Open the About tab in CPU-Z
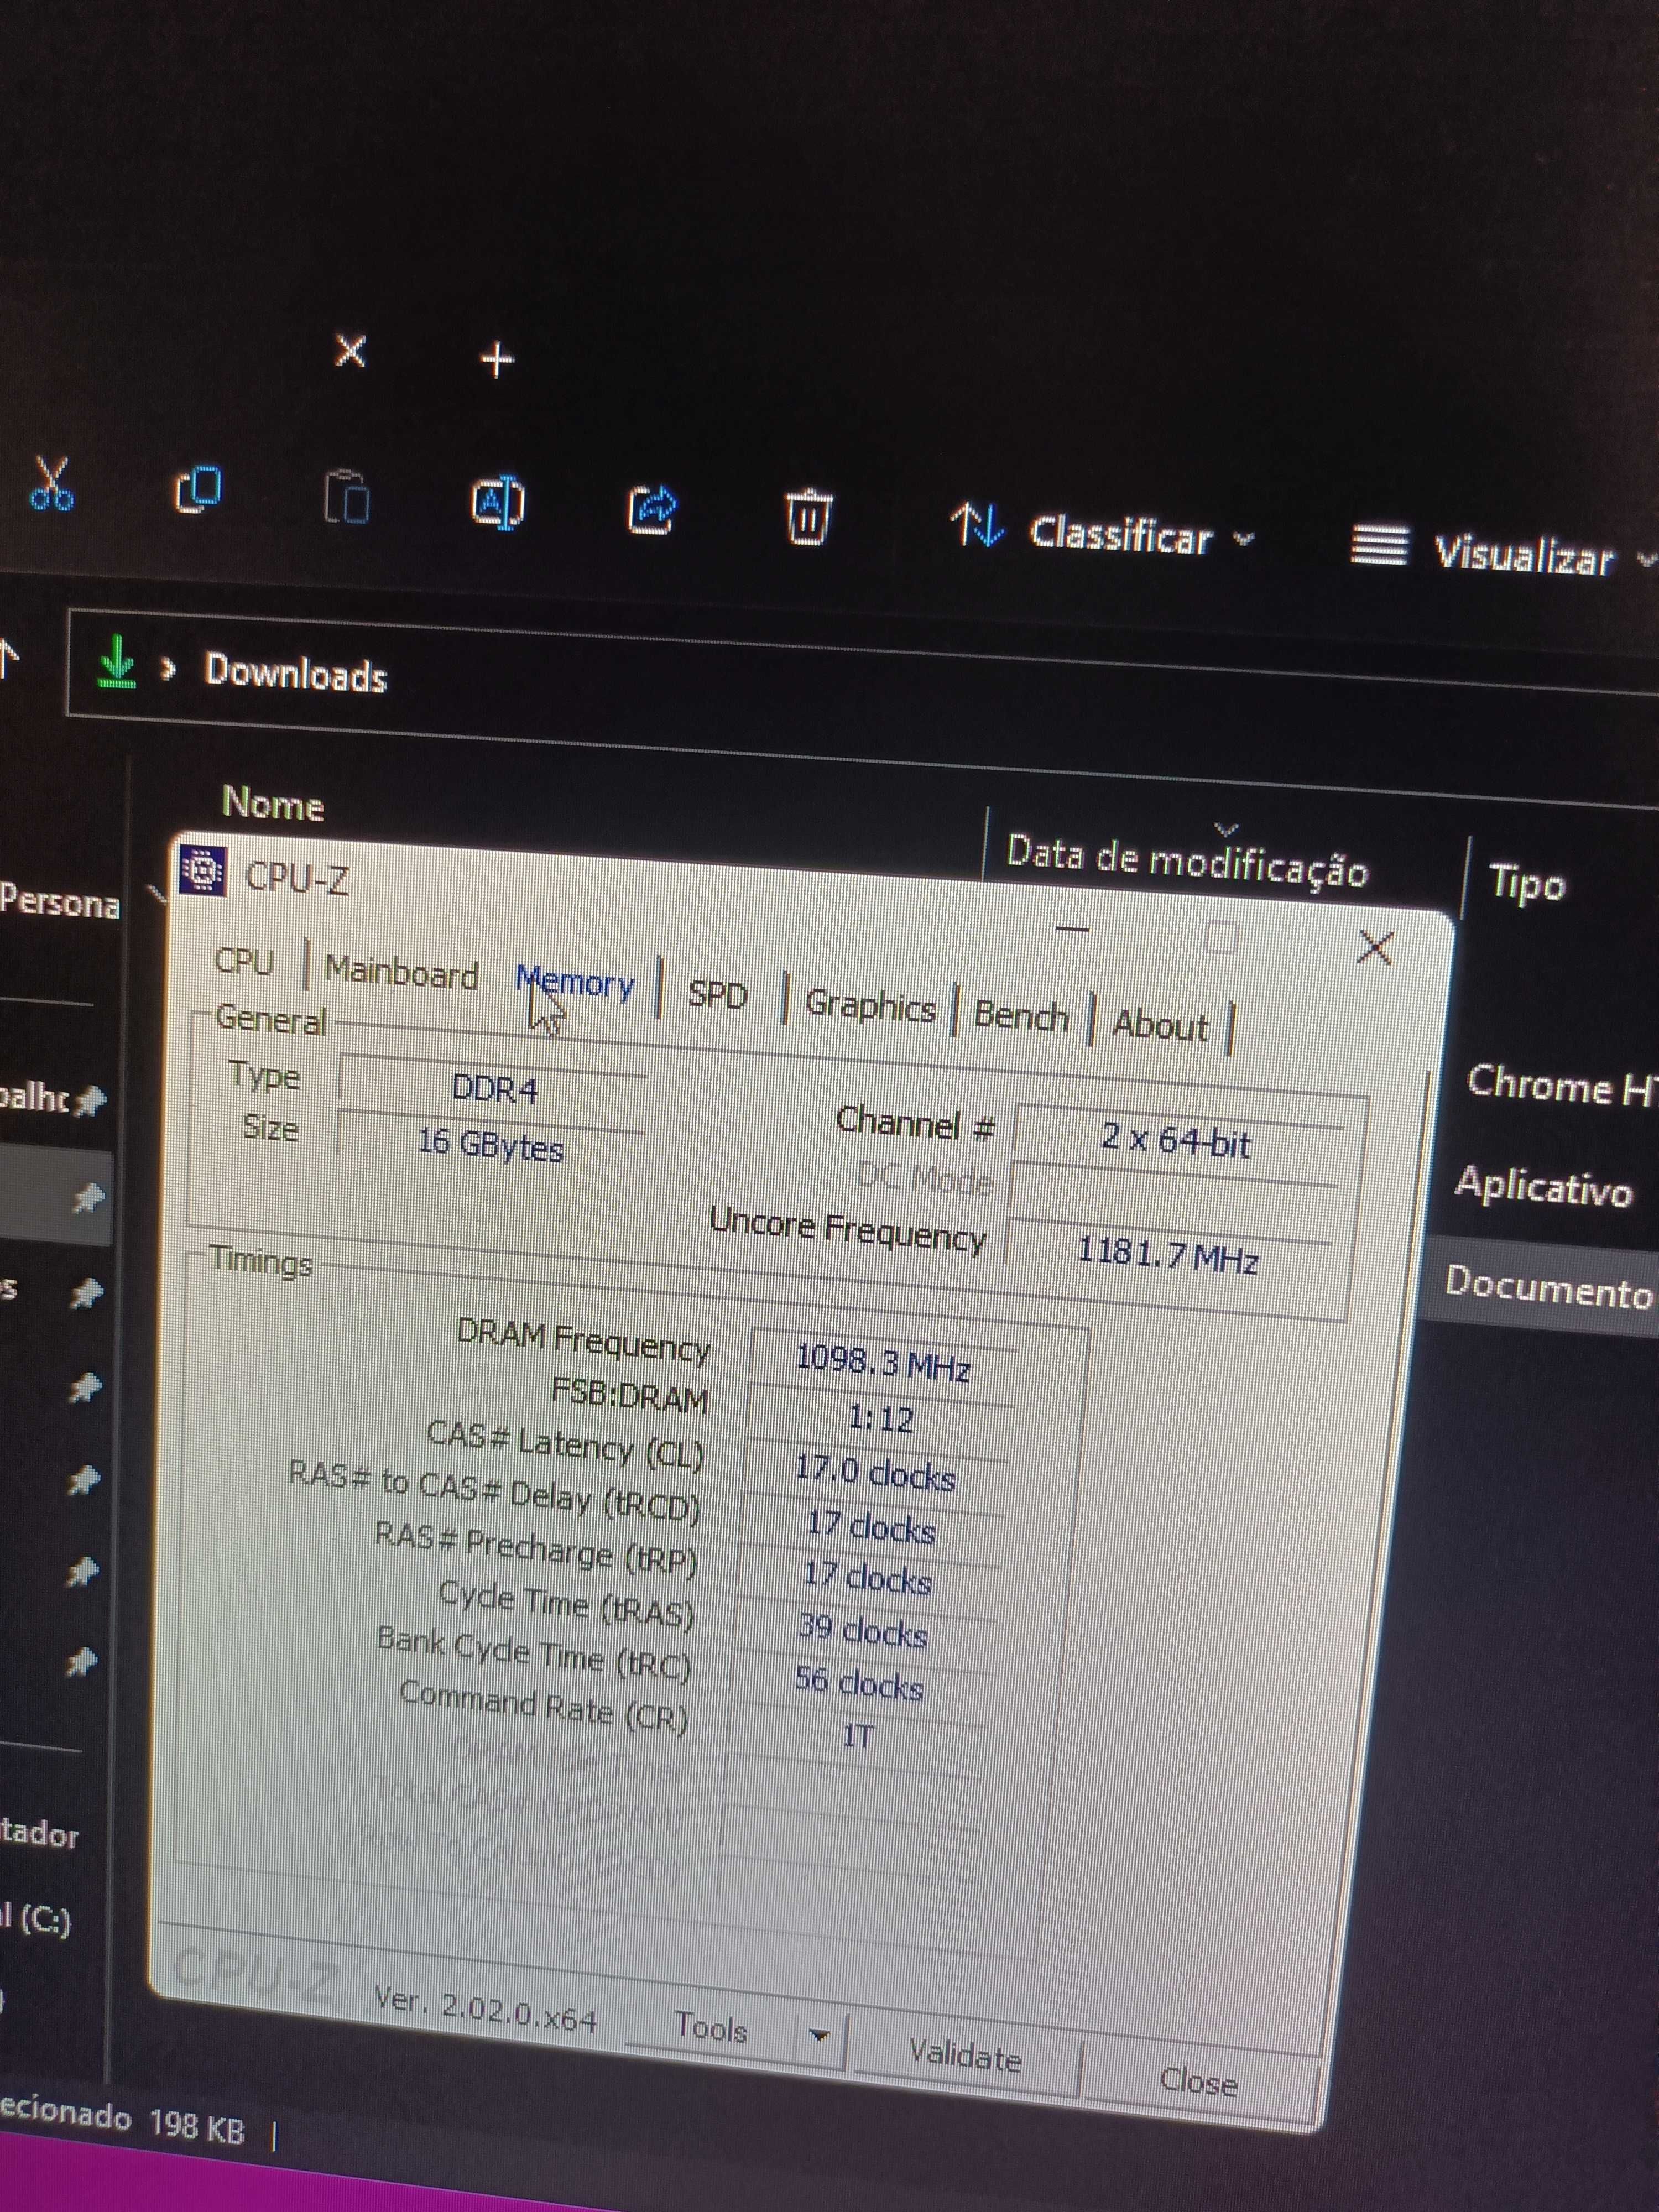The width and height of the screenshot is (1659, 2212). pyautogui.click(x=1160, y=1025)
